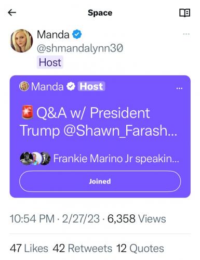View the 12 Quotes list
This screenshot has width=200, height=260.
tap(140, 248)
